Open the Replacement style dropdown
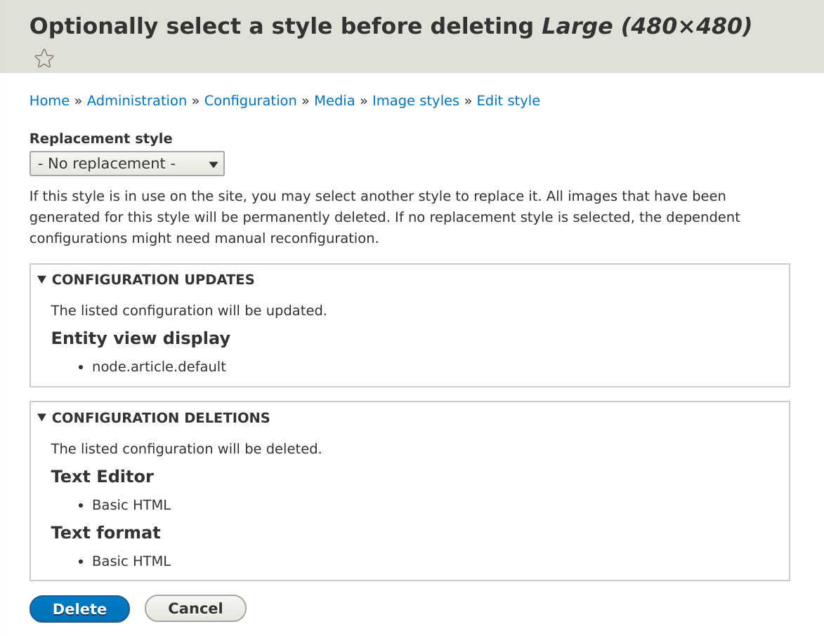824x636 pixels. pyautogui.click(x=126, y=164)
